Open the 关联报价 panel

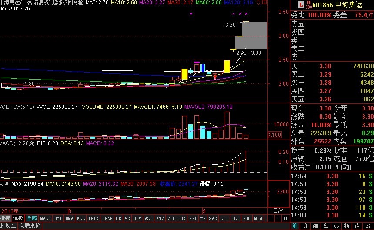[30, 226]
